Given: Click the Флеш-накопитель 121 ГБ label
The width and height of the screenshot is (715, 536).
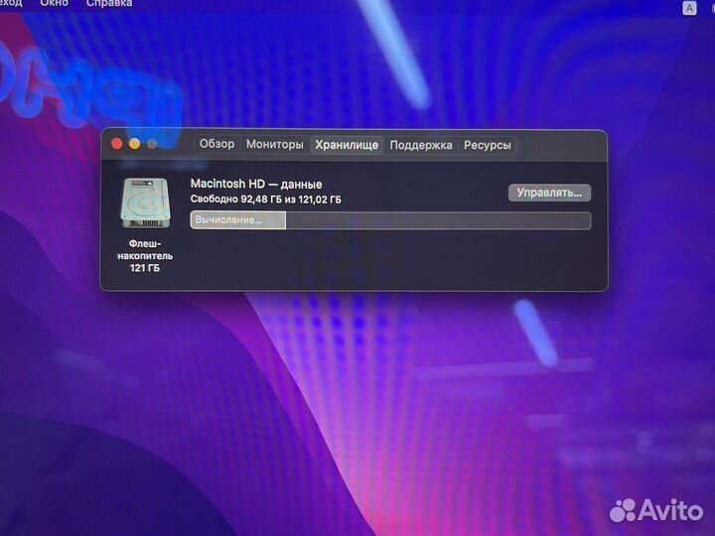Looking at the screenshot, I should click(144, 255).
